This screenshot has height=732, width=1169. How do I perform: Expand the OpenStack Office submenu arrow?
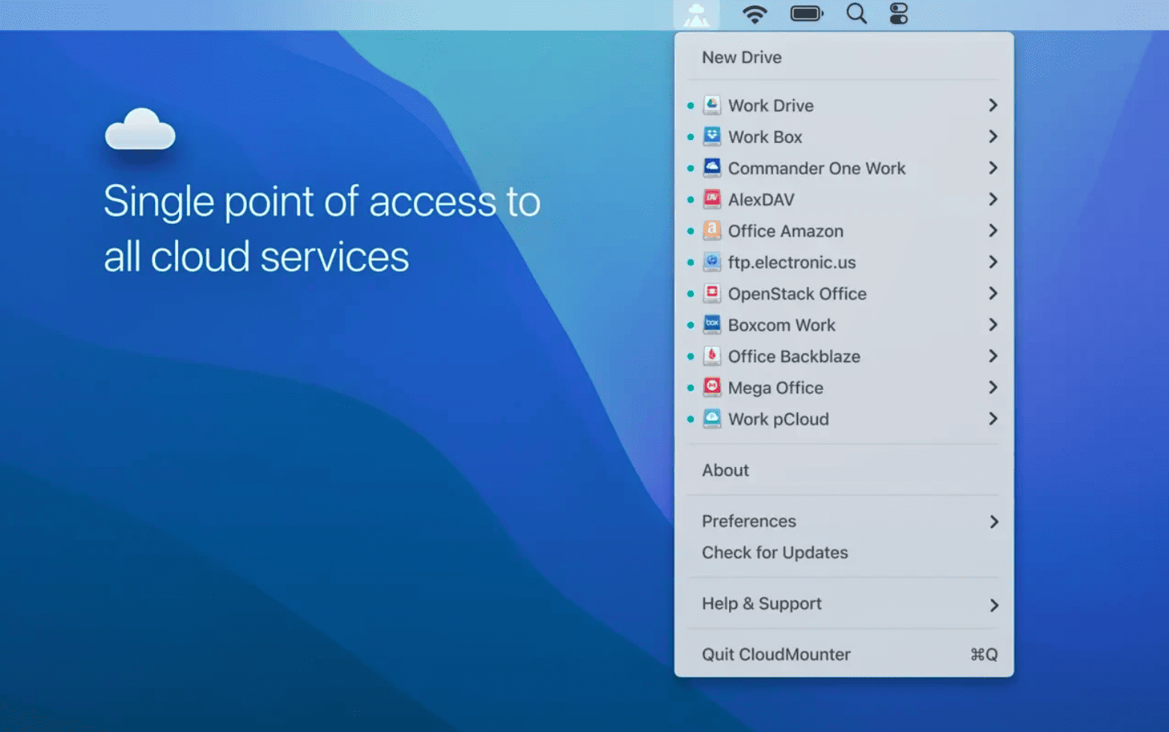(x=993, y=294)
